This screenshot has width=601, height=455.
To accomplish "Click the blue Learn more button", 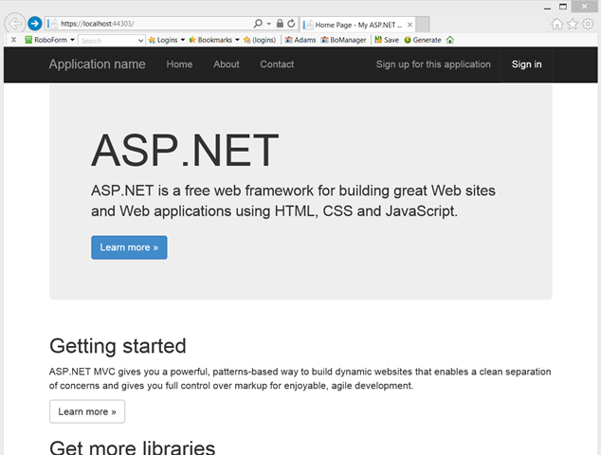I will pyautogui.click(x=129, y=247).
